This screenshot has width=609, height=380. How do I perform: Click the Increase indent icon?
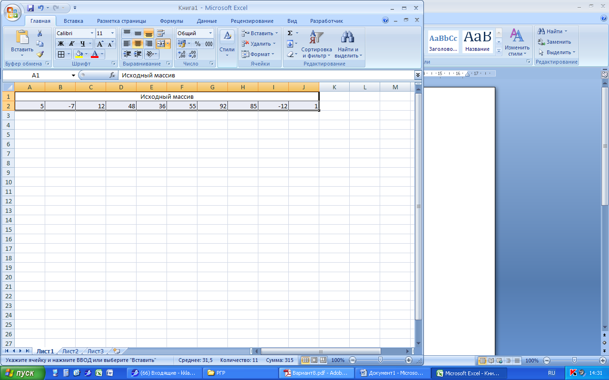[138, 54]
